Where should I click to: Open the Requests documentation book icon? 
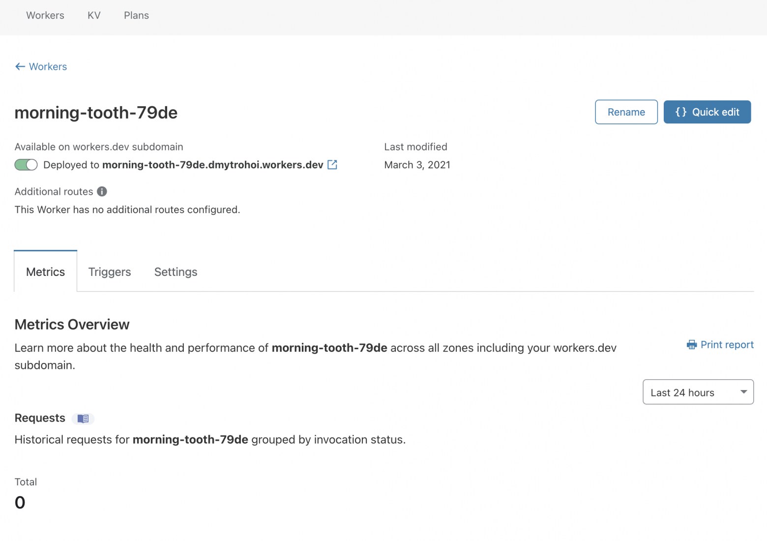click(x=83, y=419)
